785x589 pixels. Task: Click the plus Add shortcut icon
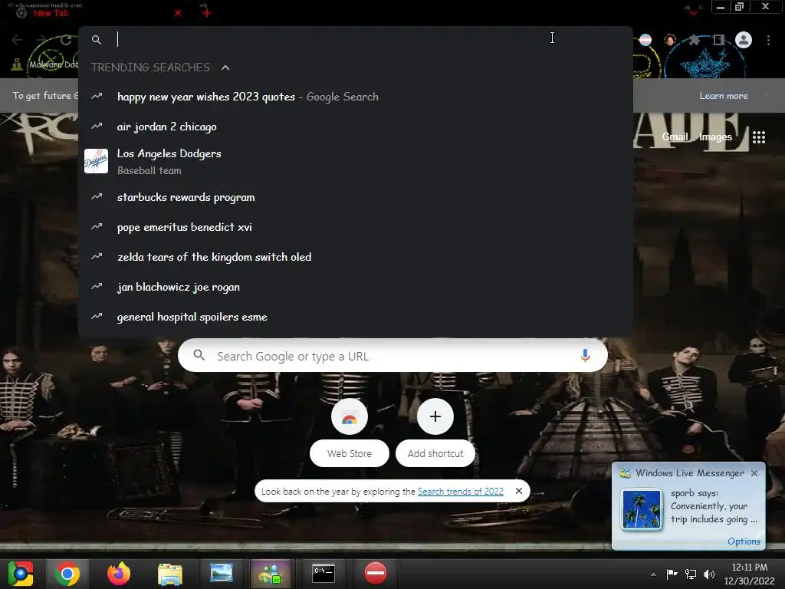pyautogui.click(x=435, y=416)
